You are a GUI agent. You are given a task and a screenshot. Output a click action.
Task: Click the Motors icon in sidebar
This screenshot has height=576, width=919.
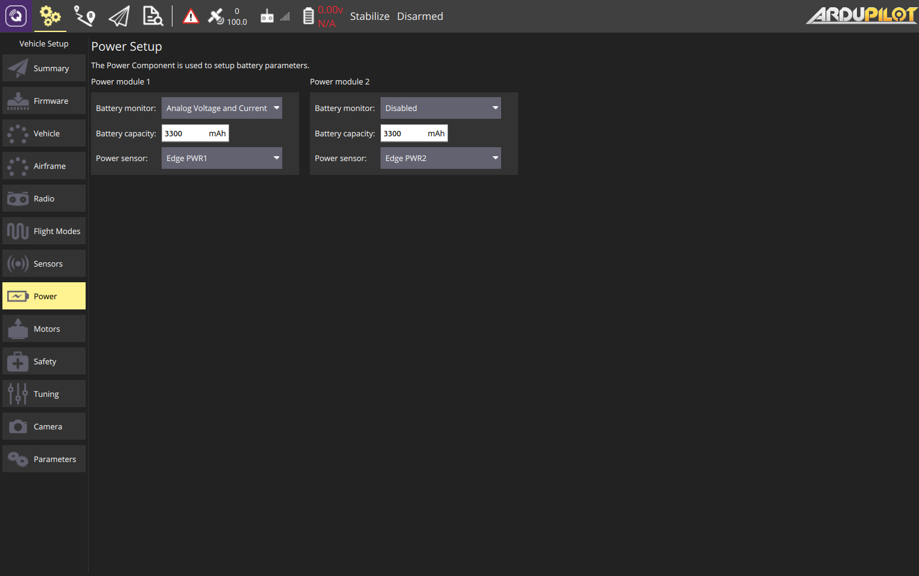pyautogui.click(x=18, y=329)
